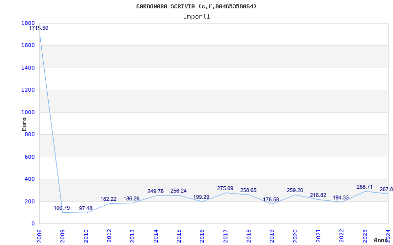The image size is (393, 245).
Task: Select the 194.33 data label
Action: click(340, 198)
